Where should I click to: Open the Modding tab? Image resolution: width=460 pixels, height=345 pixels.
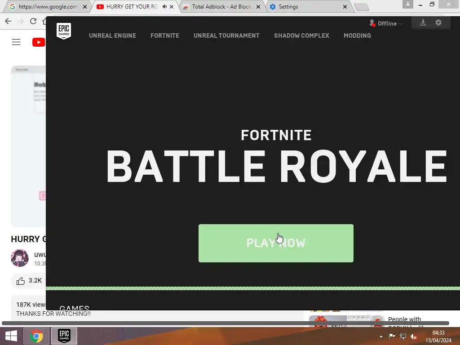[357, 35]
